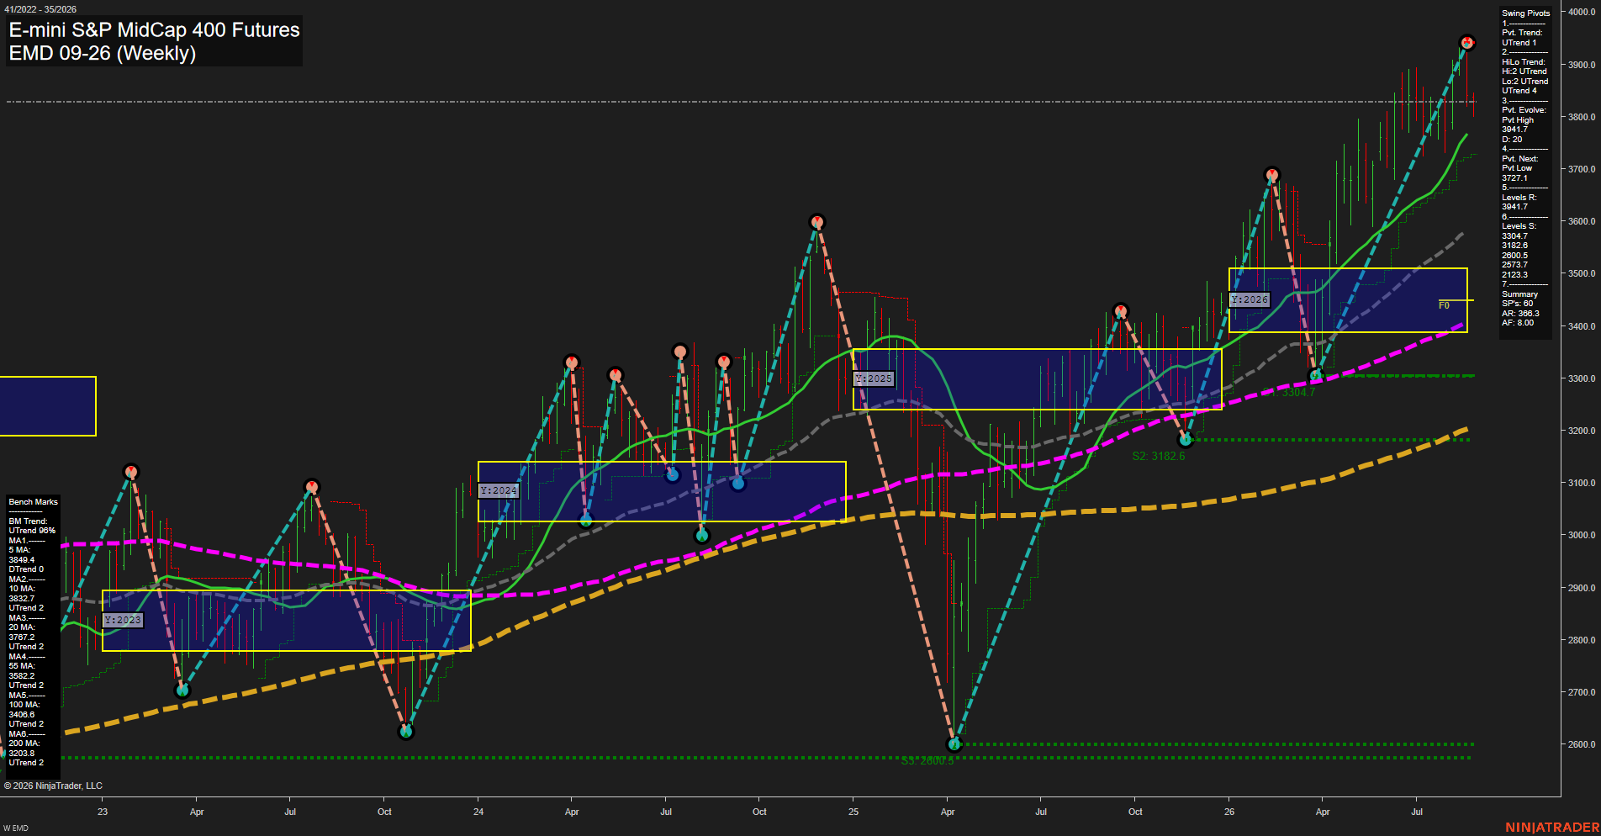
Task: Click the pivot high marker just after 26
Action: coord(1272,175)
